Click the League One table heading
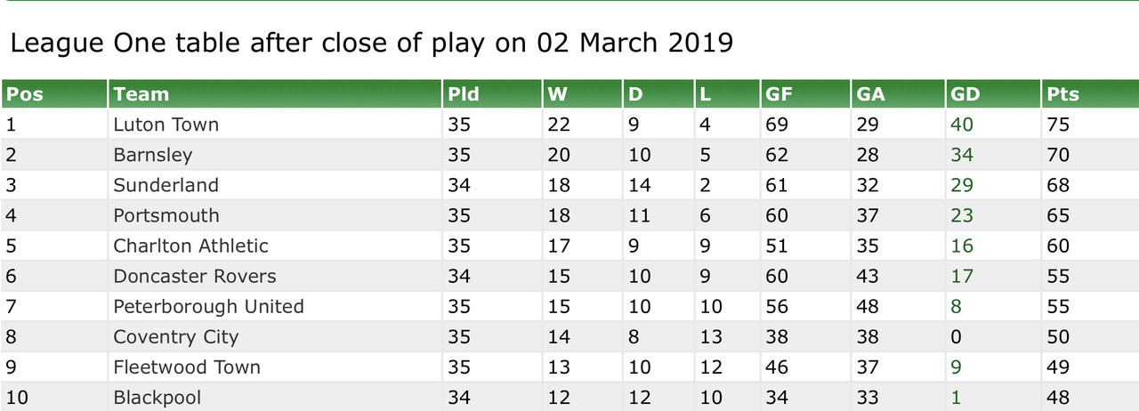The height and width of the screenshot is (411, 1139). [x=371, y=43]
